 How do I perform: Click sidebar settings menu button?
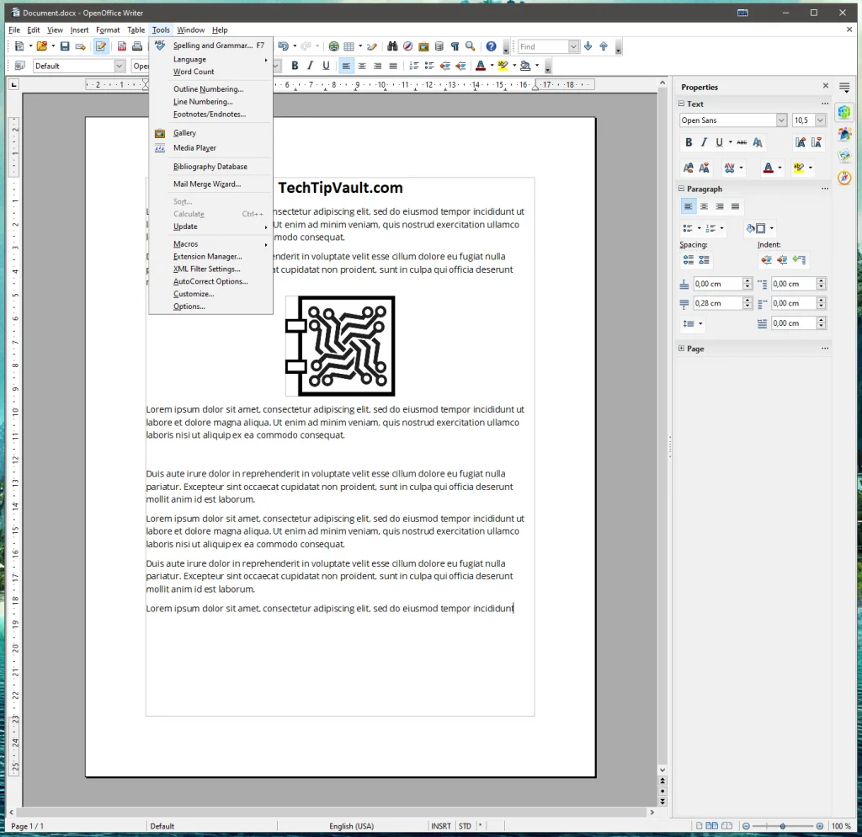[x=844, y=87]
